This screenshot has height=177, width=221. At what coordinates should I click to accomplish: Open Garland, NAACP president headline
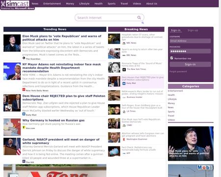coord(61,141)
